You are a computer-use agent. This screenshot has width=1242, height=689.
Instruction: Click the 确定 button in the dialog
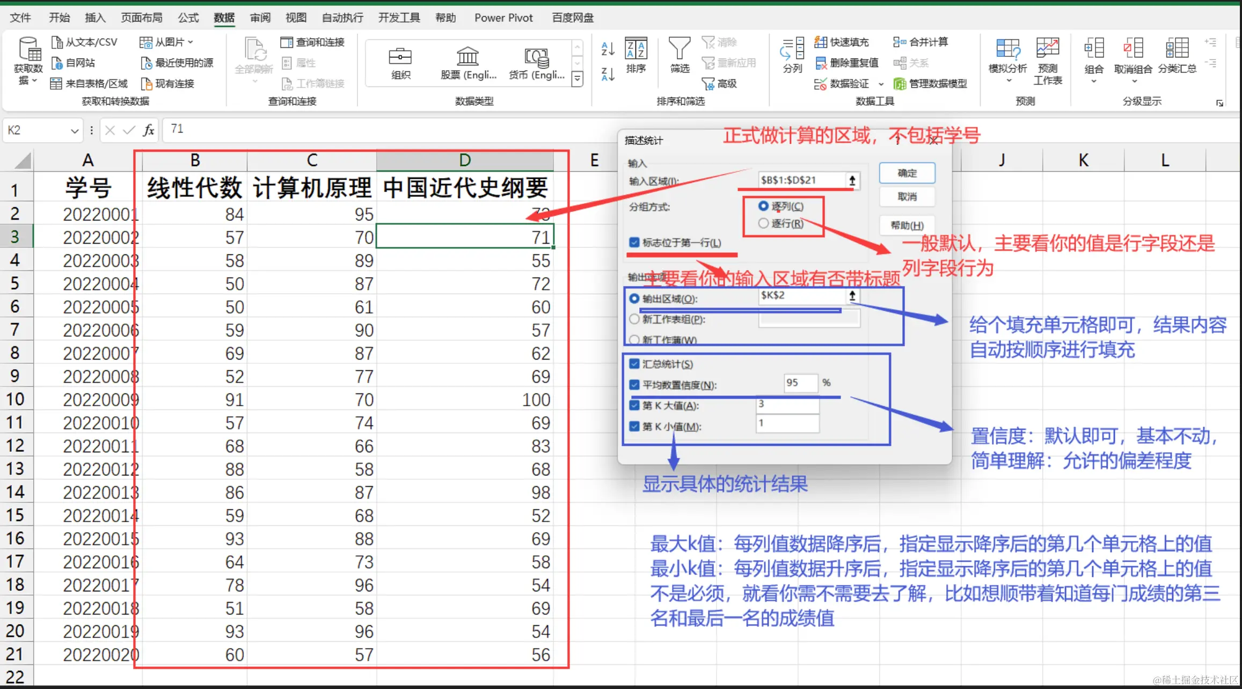pos(907,173)
